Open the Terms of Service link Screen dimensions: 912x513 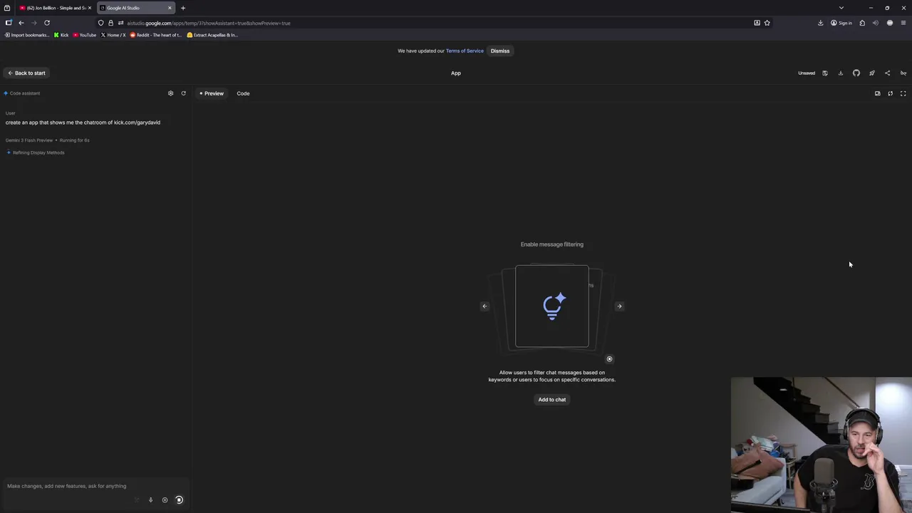465,51
